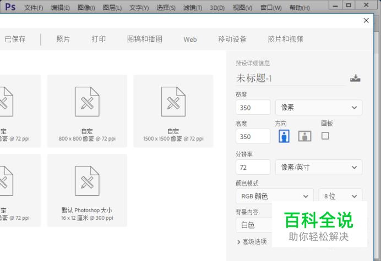Enable the 画板 artboard checkbox
The image size is (381, 261).
coord(325,136)
